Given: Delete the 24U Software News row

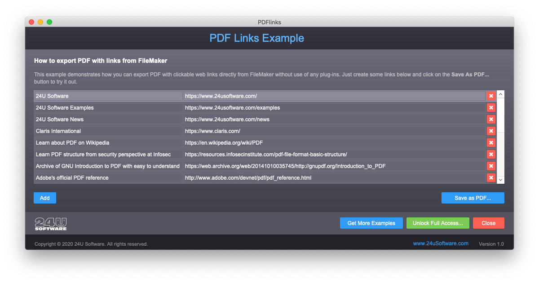Looking at the screenshot, I should pyautogui.click(x=491, y=119).
